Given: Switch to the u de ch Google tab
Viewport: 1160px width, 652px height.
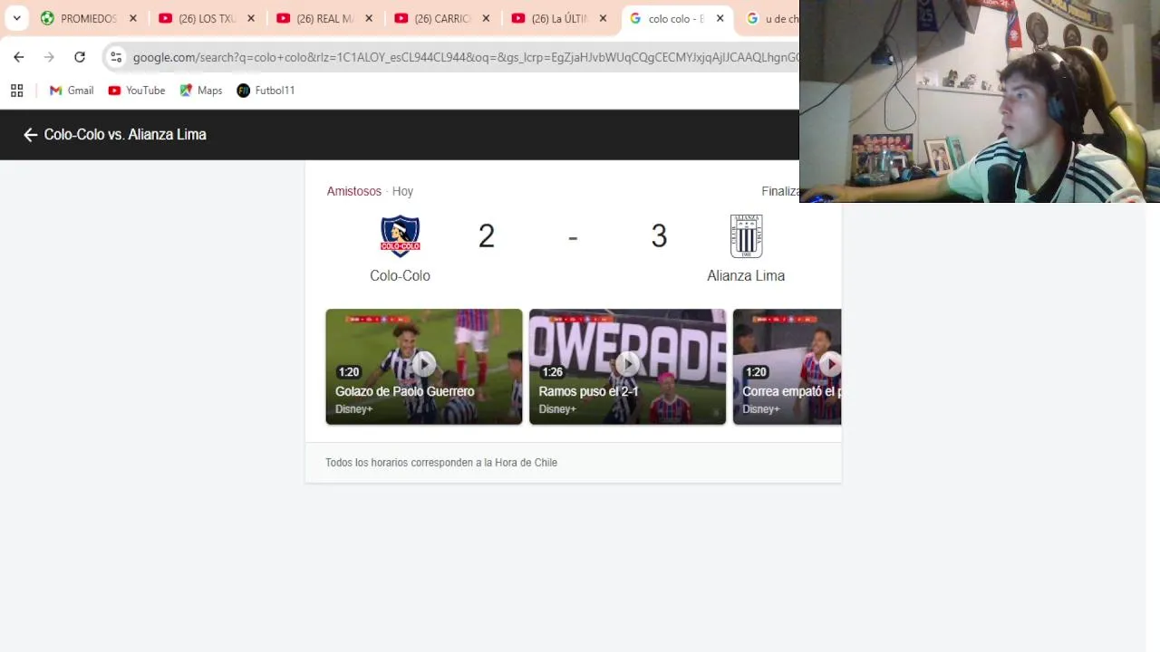Looking at the screenshot, I should coord(770,18).
